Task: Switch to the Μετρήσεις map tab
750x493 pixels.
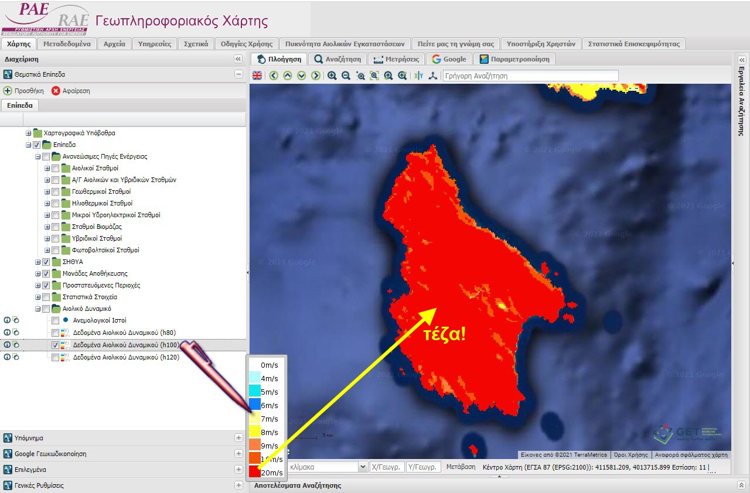Action: click(396, 59)
